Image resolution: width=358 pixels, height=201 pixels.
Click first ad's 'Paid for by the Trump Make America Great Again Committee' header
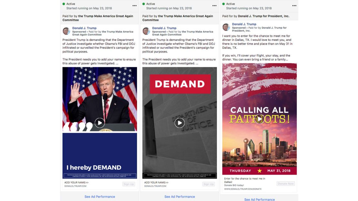click(x=98, y=18)
